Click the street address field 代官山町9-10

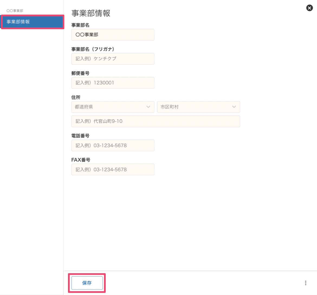tap(156, 121)
